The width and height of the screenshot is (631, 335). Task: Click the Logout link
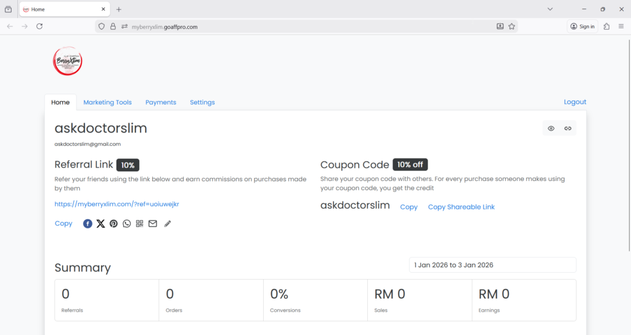point(574,102)
